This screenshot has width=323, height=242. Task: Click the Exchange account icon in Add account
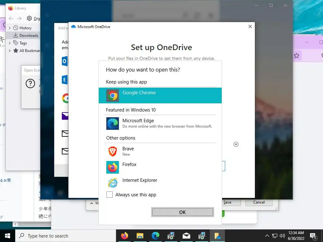pos(65,80)
